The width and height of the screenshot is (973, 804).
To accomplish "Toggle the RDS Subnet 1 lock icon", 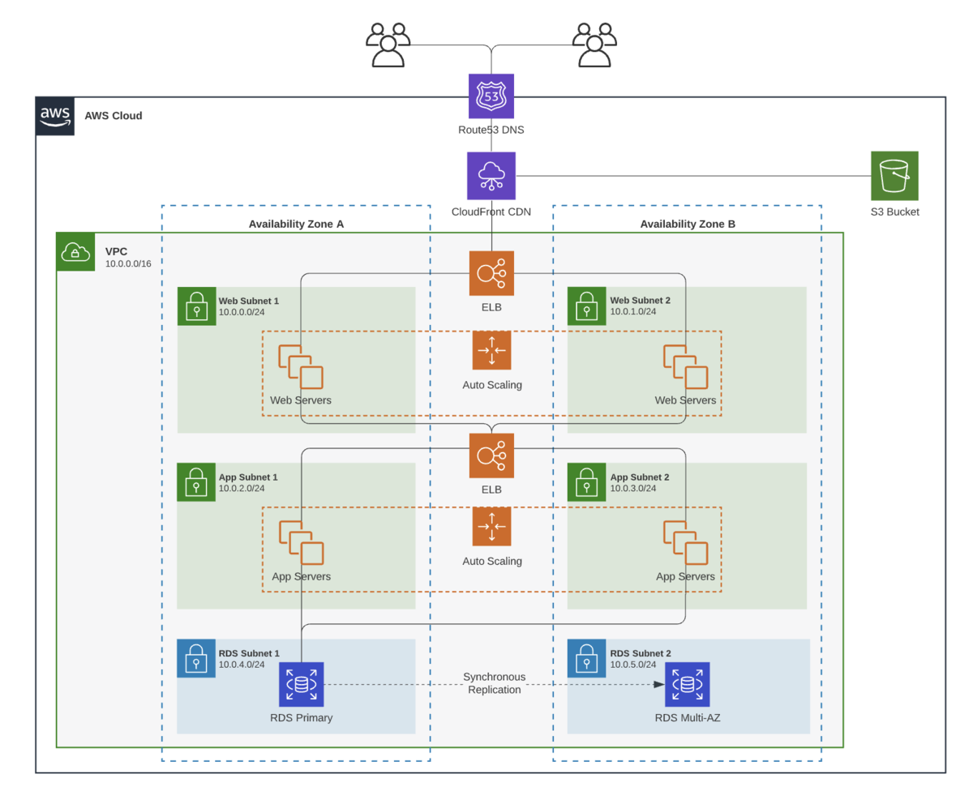I will (x=196, y=659).
